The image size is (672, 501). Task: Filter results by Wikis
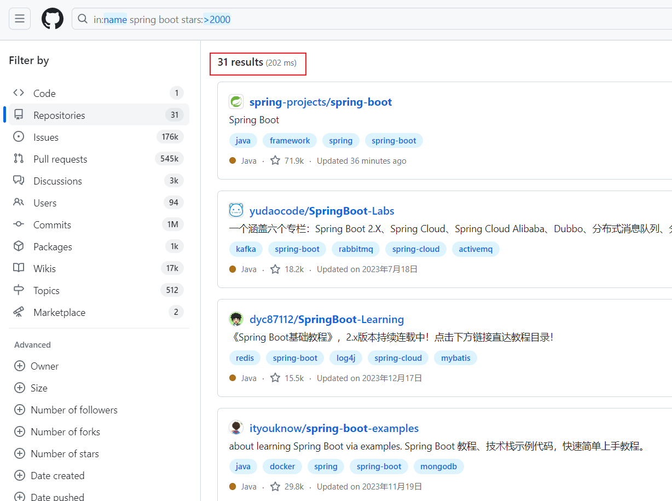pyautogui.click(x=99, y=268)
